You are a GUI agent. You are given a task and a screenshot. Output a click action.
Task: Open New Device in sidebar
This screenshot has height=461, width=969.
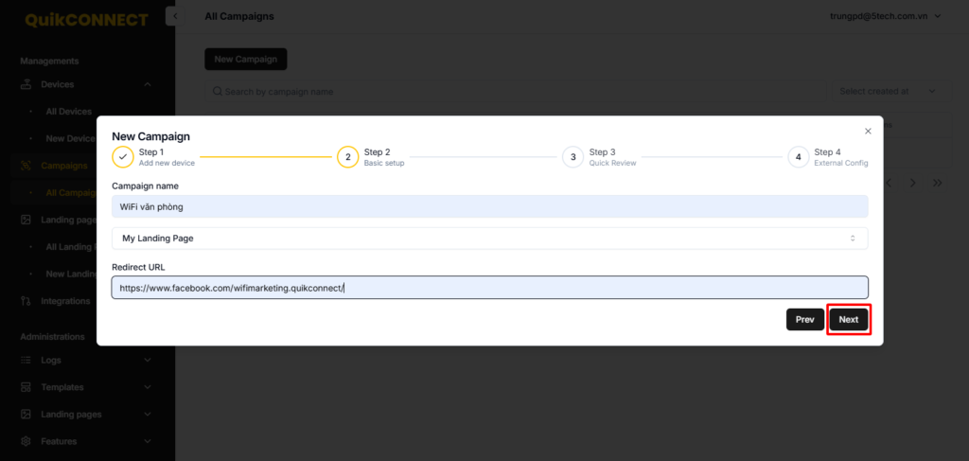click(x=70, y=138)
